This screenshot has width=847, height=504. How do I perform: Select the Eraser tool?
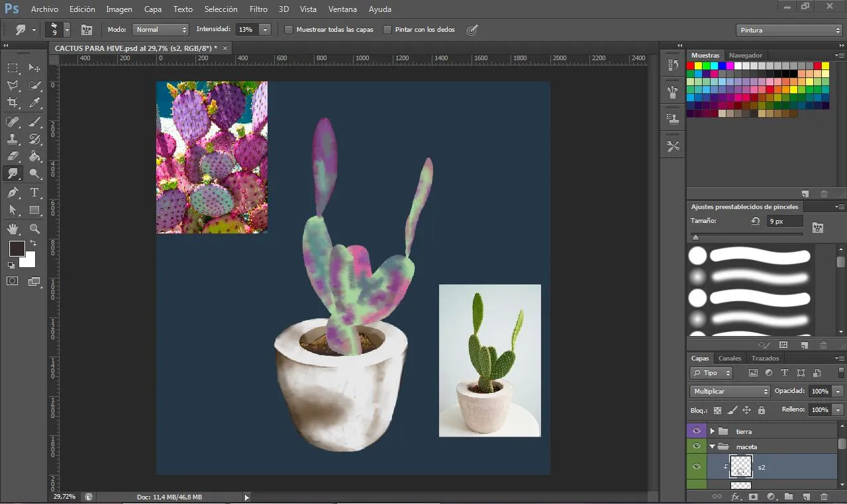click(x=13, y=156)
